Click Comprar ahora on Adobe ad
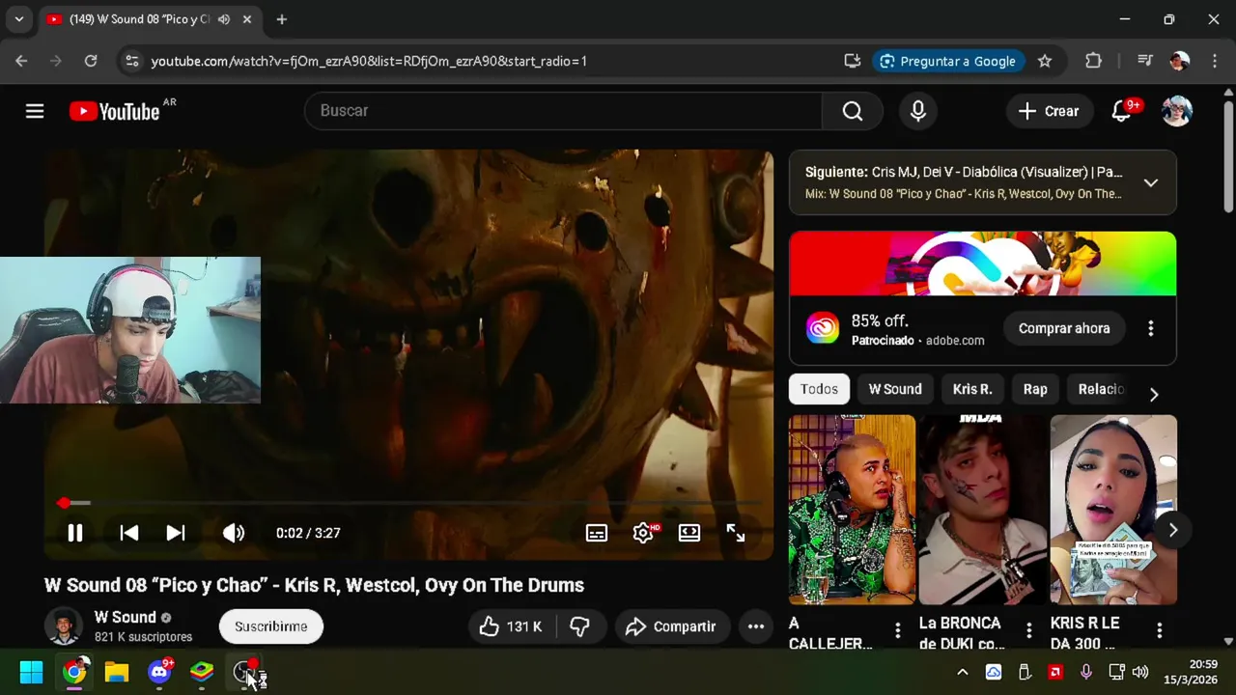1236x695 pixels. pyautogui.click(x=1064, y=328)
